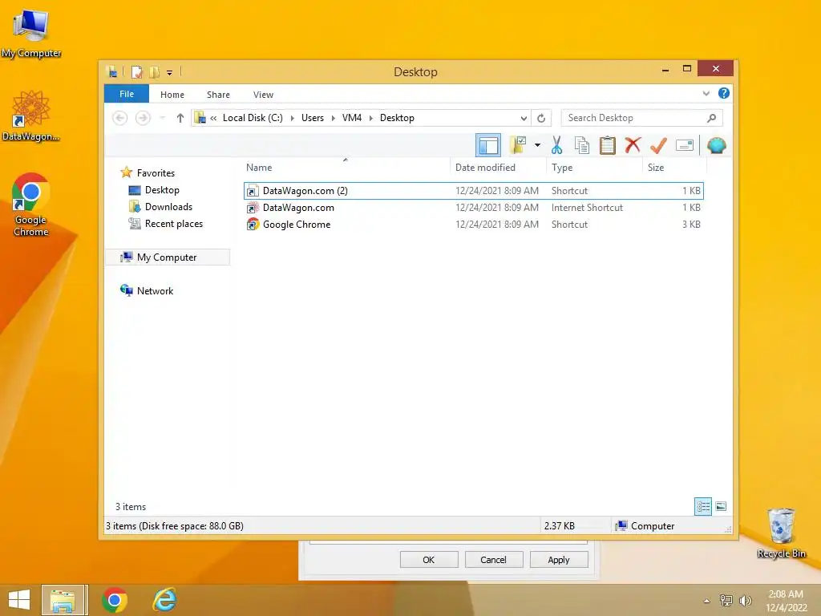Screen dimensions: 821x616
Task: Launch Internet Explorer from taskbar
Action: tap(164, 600)
